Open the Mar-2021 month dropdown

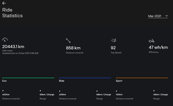(158, 16)
